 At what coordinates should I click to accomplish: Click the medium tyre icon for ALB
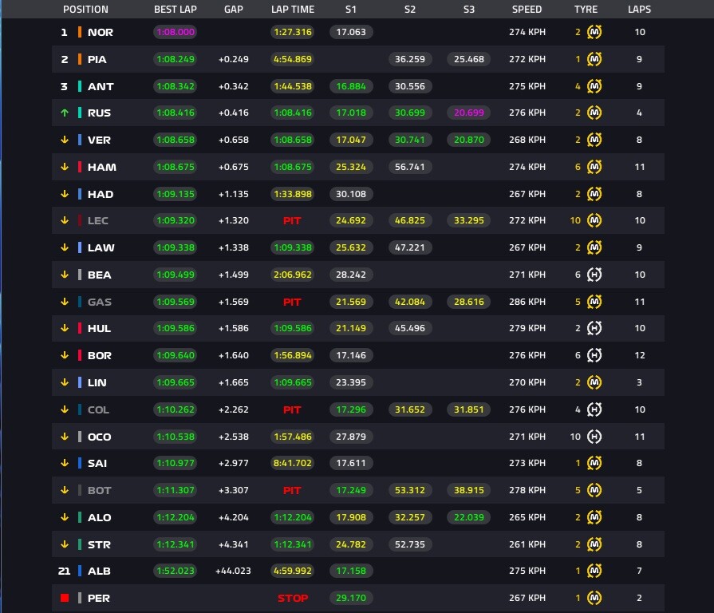[x=594, y=571]
